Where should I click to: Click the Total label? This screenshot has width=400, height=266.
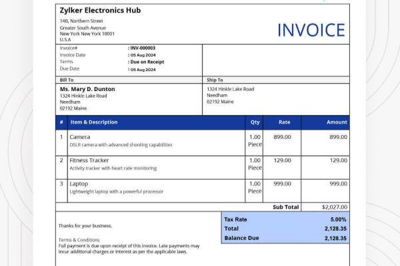coord(231,229)
